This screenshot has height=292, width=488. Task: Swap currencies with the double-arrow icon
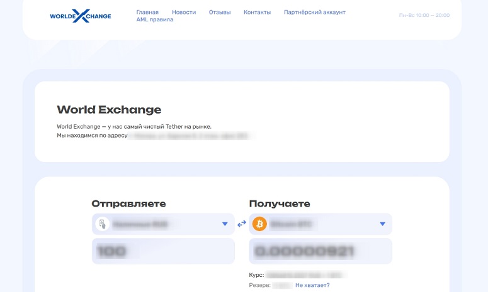242,224
